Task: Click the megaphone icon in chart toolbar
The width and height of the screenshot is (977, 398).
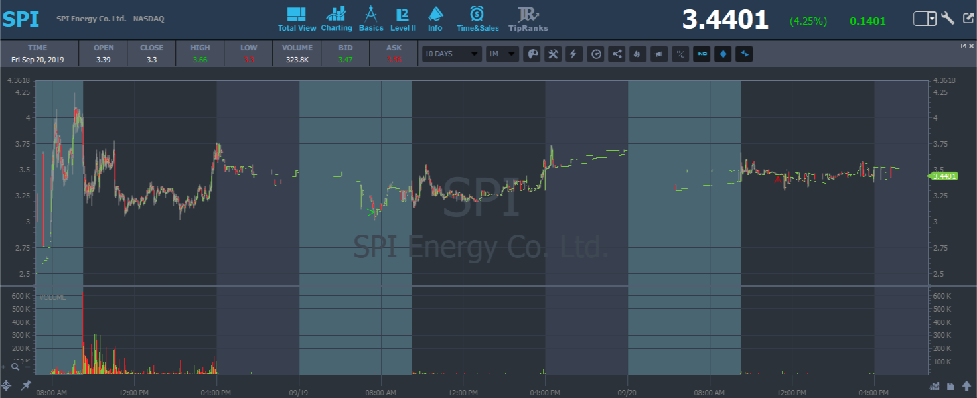Action: 659,54
